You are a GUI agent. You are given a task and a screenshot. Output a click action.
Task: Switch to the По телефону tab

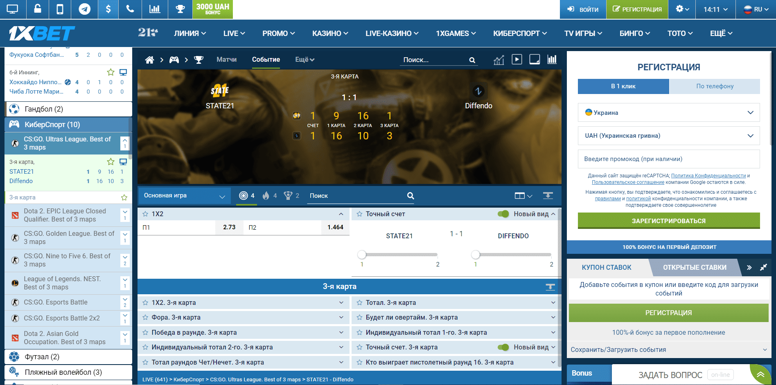pyautogui.click(x=715, y=86)
